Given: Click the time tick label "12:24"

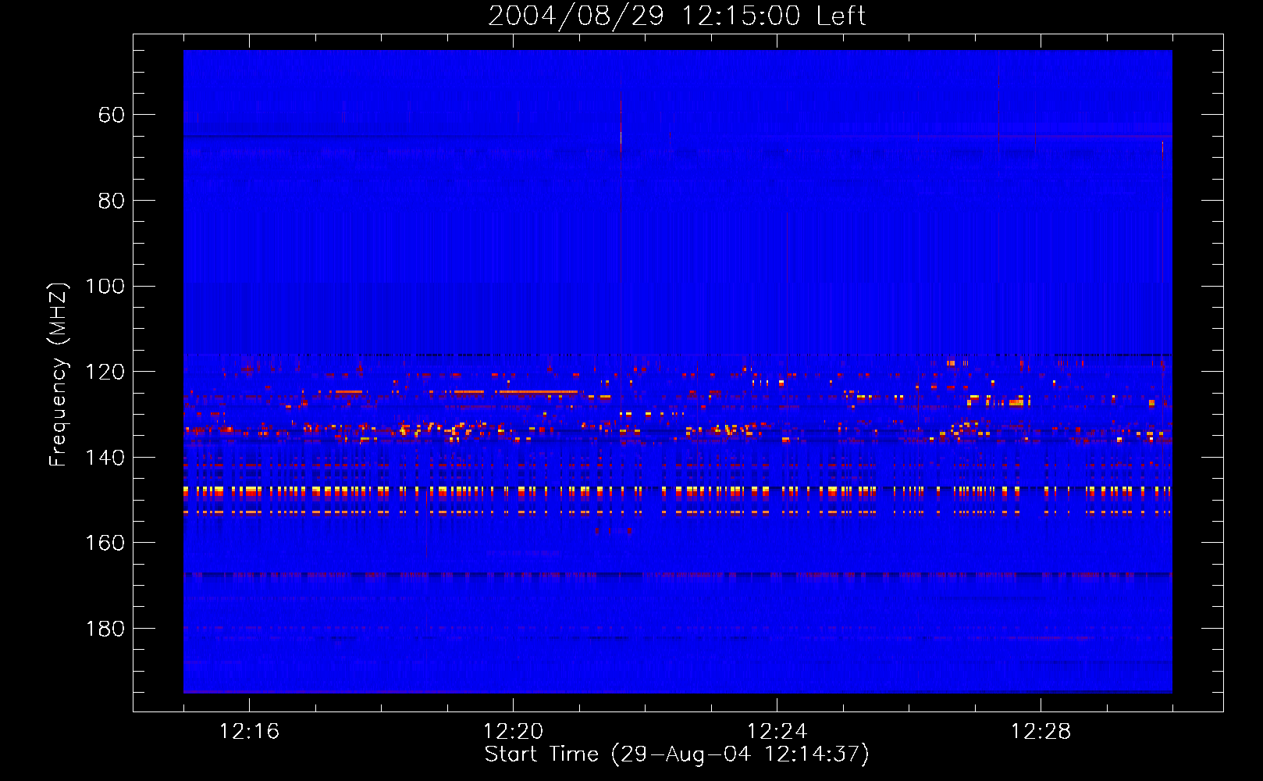Looking at the screenshot, I should coord(777,732).
